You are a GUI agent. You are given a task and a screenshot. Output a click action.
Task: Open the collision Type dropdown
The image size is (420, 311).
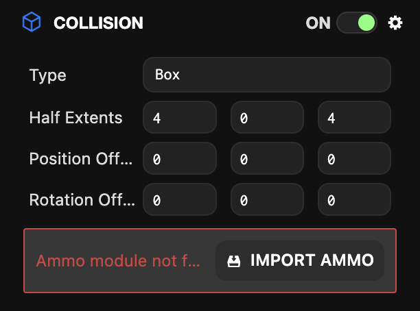pos(266,75)
